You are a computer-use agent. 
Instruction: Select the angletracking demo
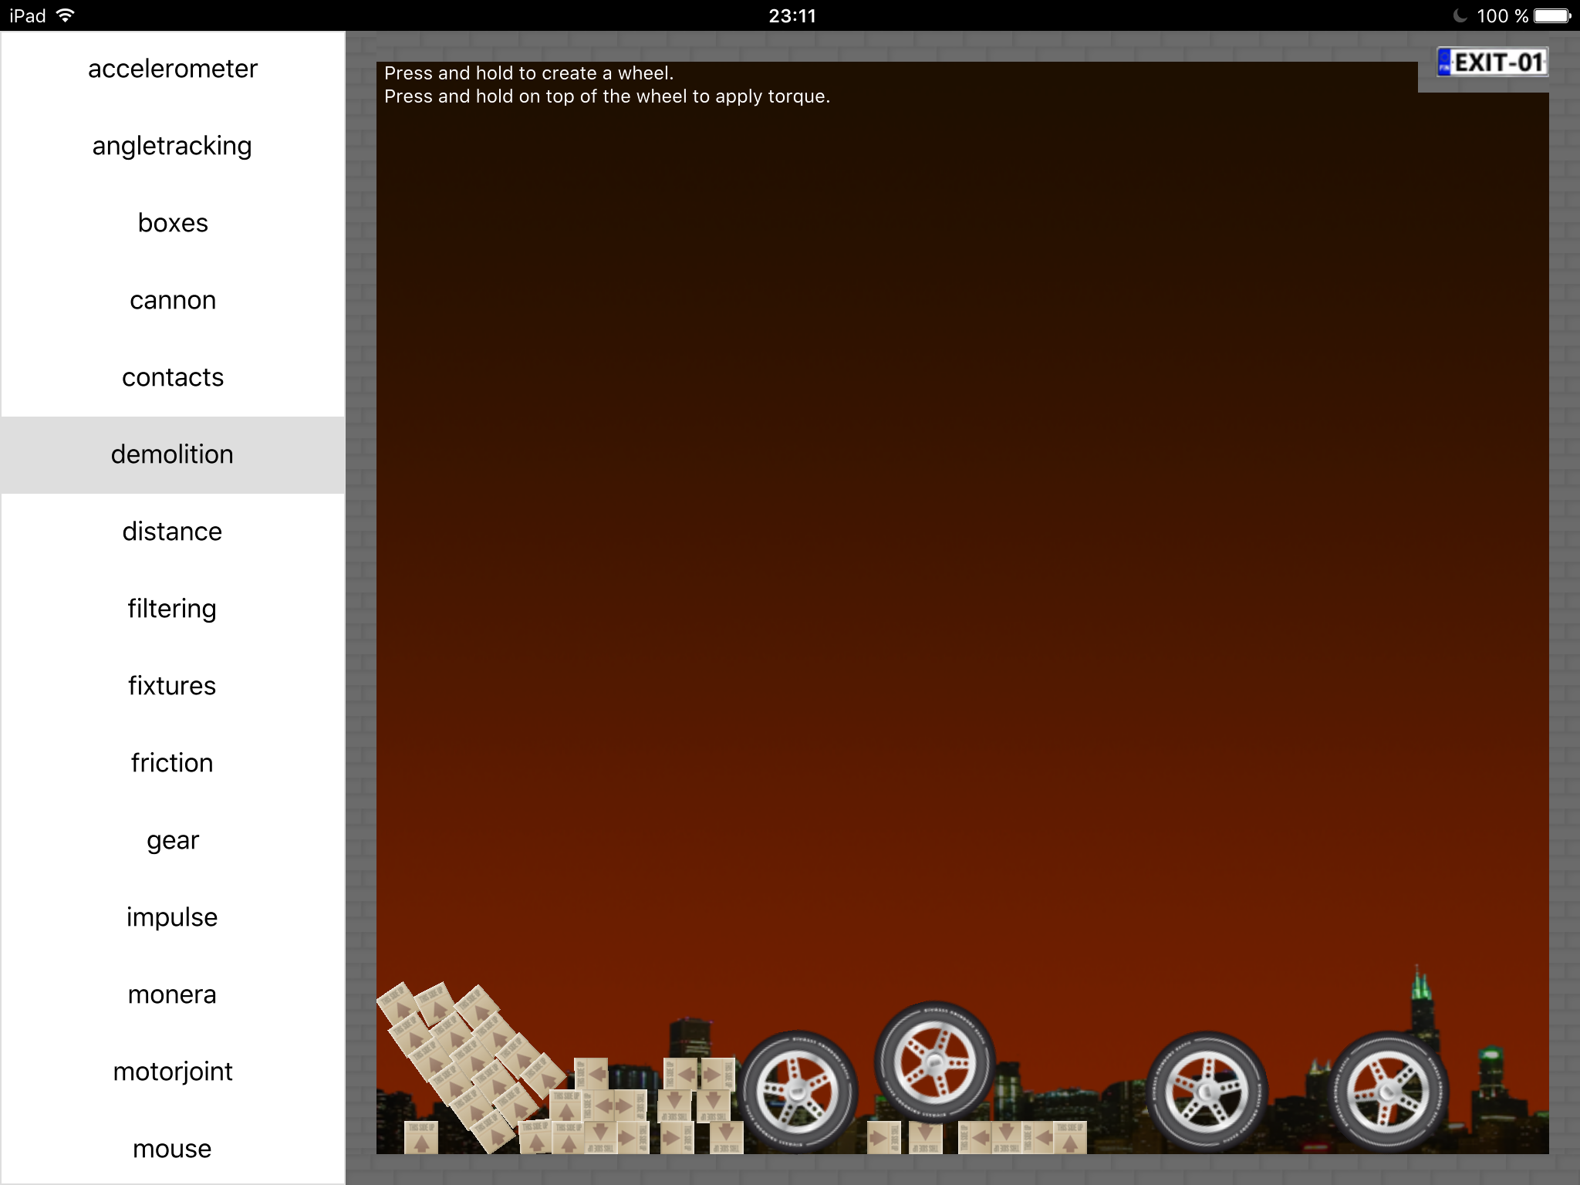point(173,147)
